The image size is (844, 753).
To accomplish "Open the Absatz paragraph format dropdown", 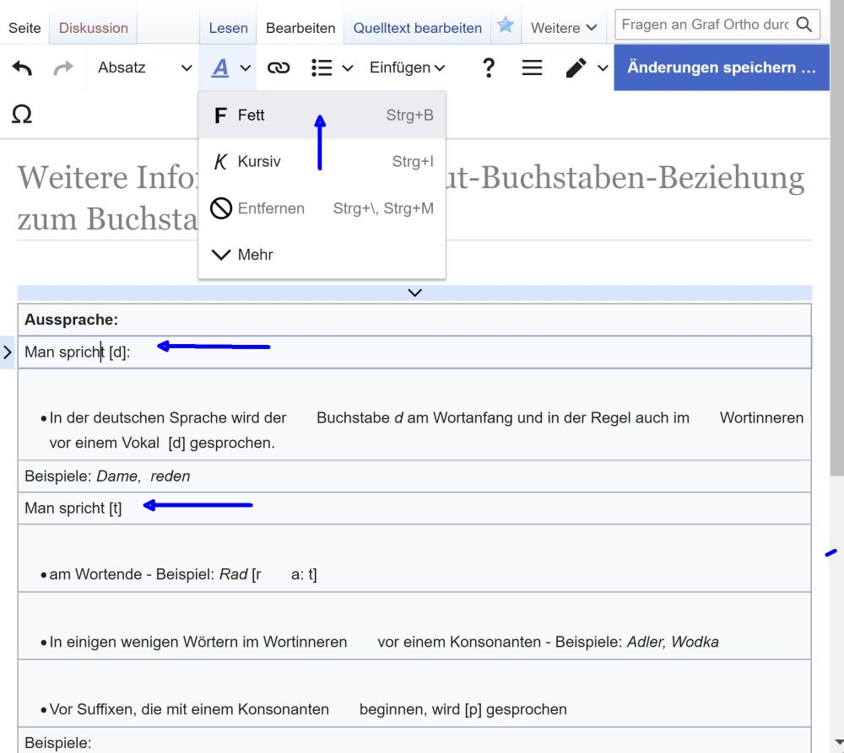I will 144,68.
